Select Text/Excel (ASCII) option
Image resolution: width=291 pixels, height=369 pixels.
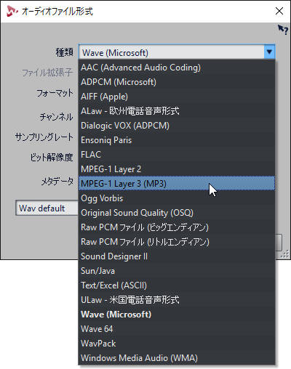(x=177, y=285)
